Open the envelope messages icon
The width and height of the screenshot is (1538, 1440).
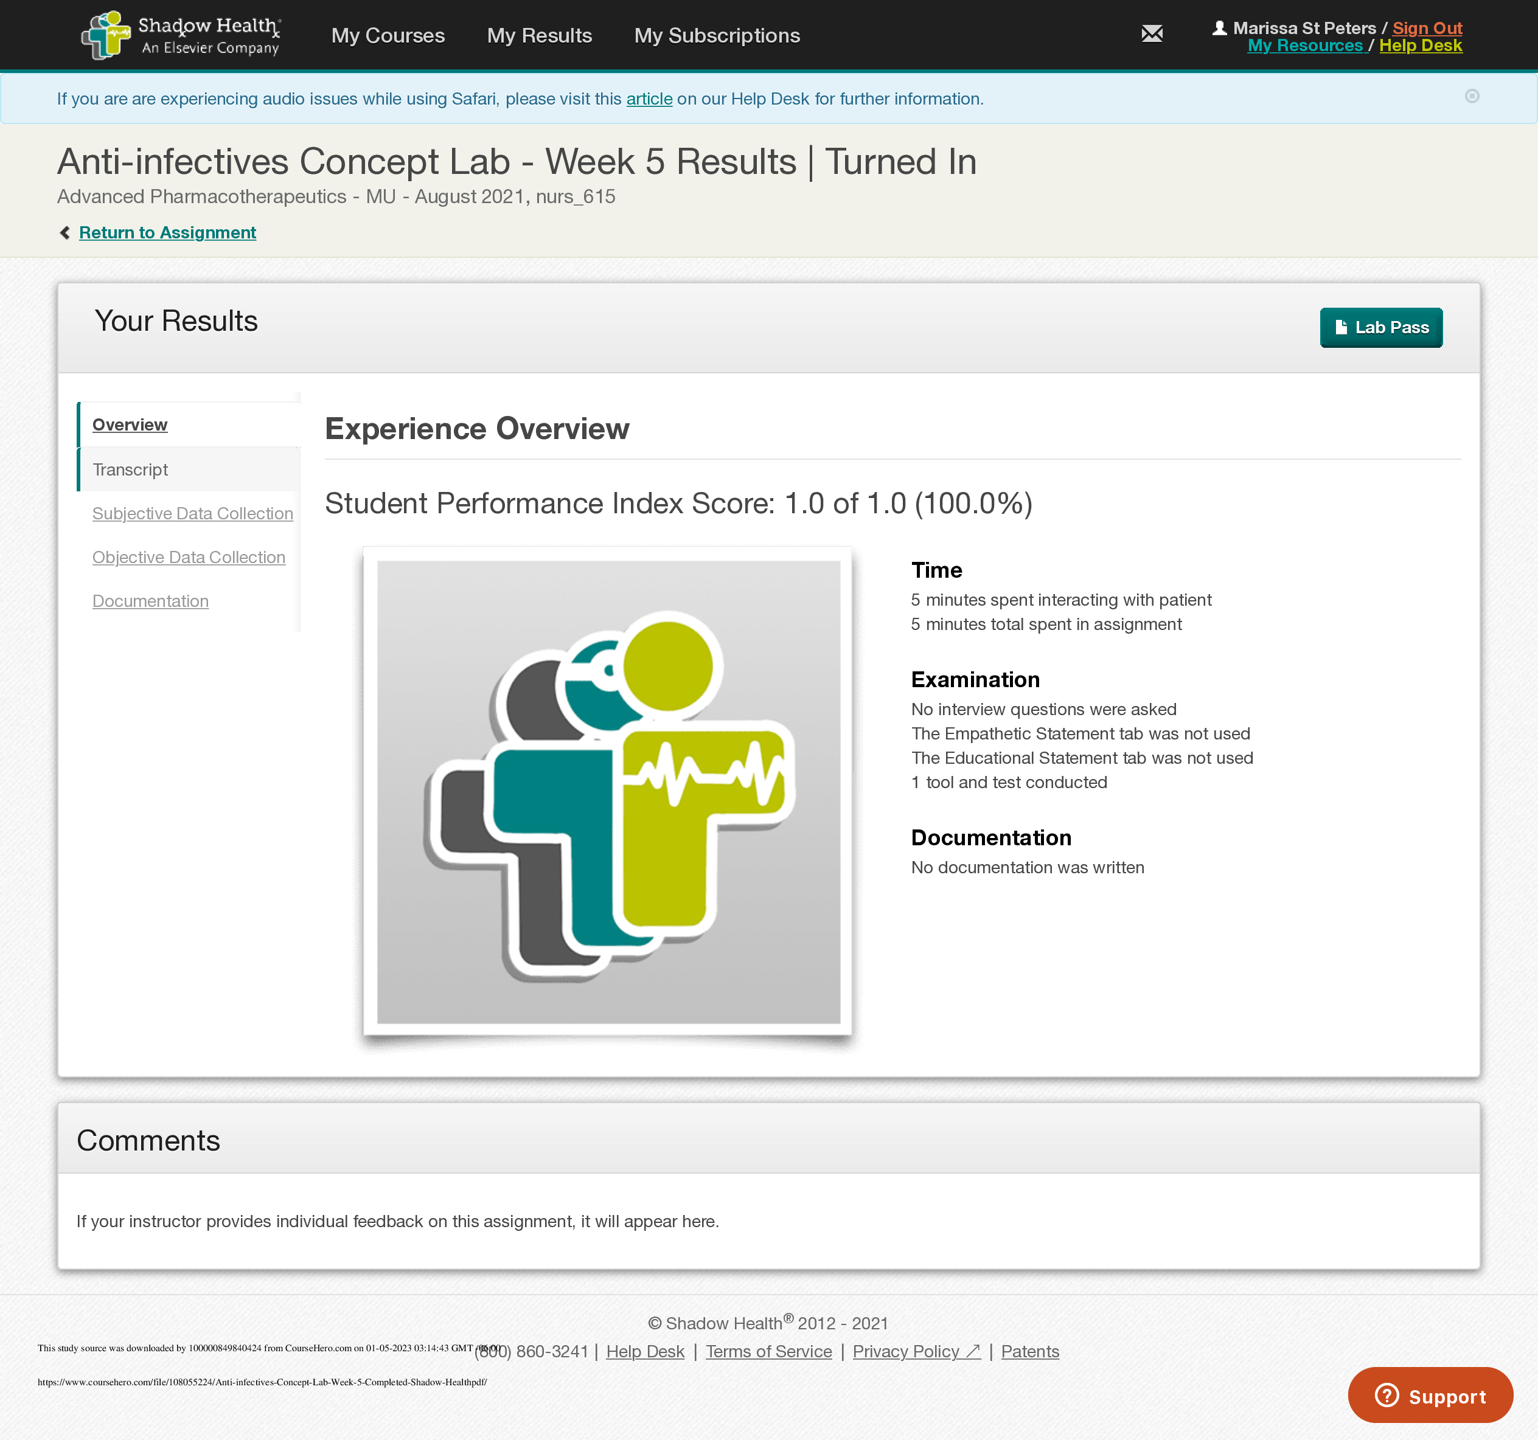click(x=1151, y=34)
